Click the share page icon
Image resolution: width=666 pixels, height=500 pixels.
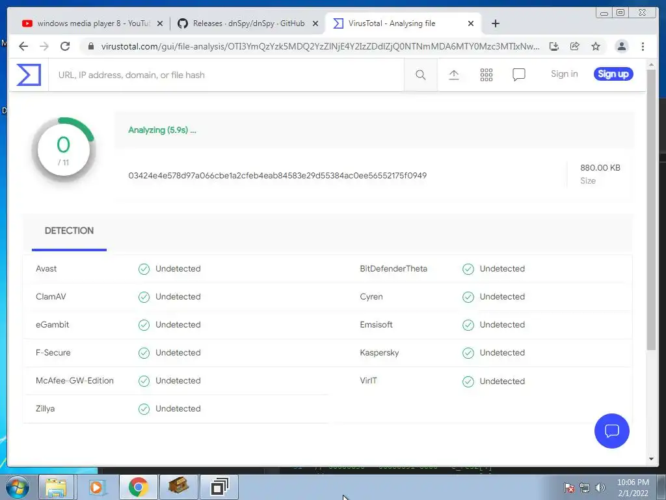click(x=575, y=46)
